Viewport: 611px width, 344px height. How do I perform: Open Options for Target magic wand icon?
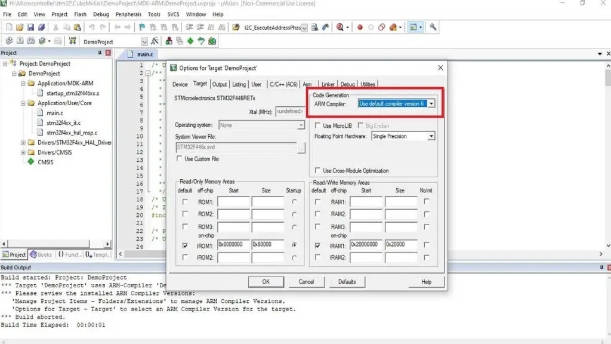pos(155,41)
